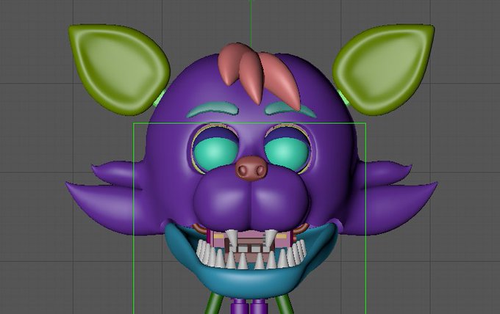Image resolution: width=500 pixels, height=314 pixels.
Task: Select the right purple cheek fur
Action: [392, 199]
